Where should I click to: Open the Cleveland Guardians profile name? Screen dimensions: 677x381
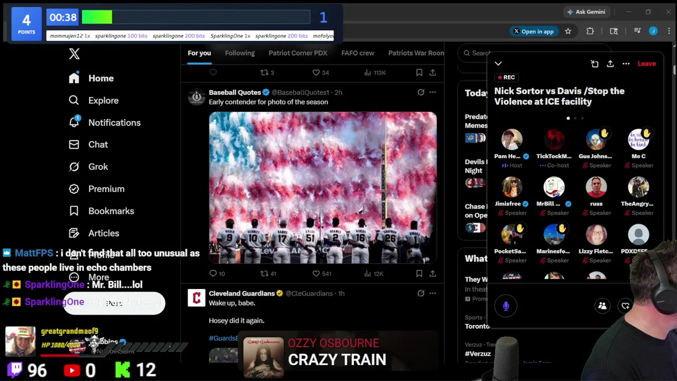click(x=242, y=293)
